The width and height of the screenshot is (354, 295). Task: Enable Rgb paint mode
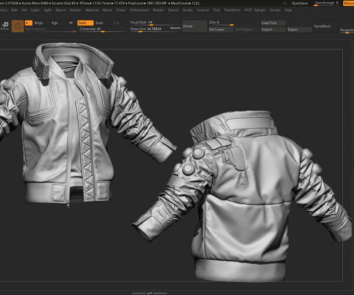click(x=54, y=22)
